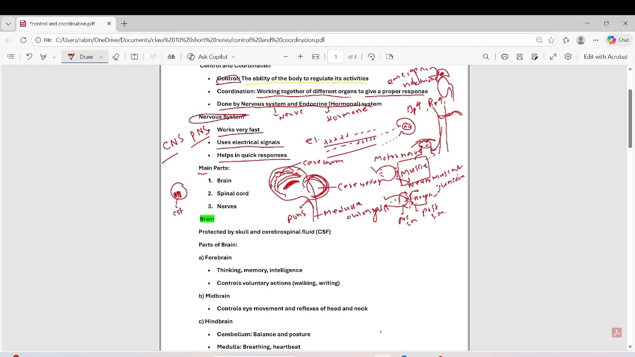
Task: Click 'Protected by skull and cerebrospinal fluid (CSF)'
Action: click(x=264, y=232)
